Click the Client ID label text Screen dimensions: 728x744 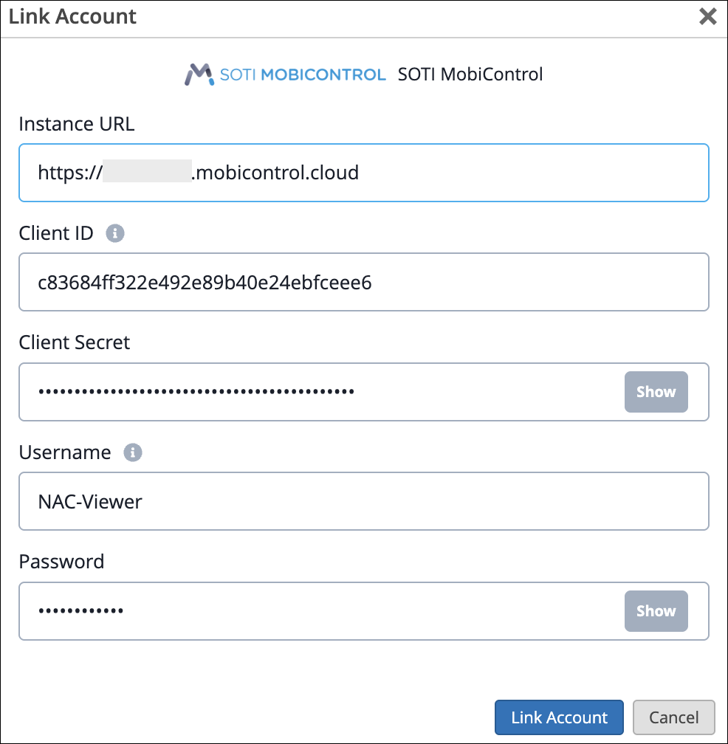tap(56, 234)
